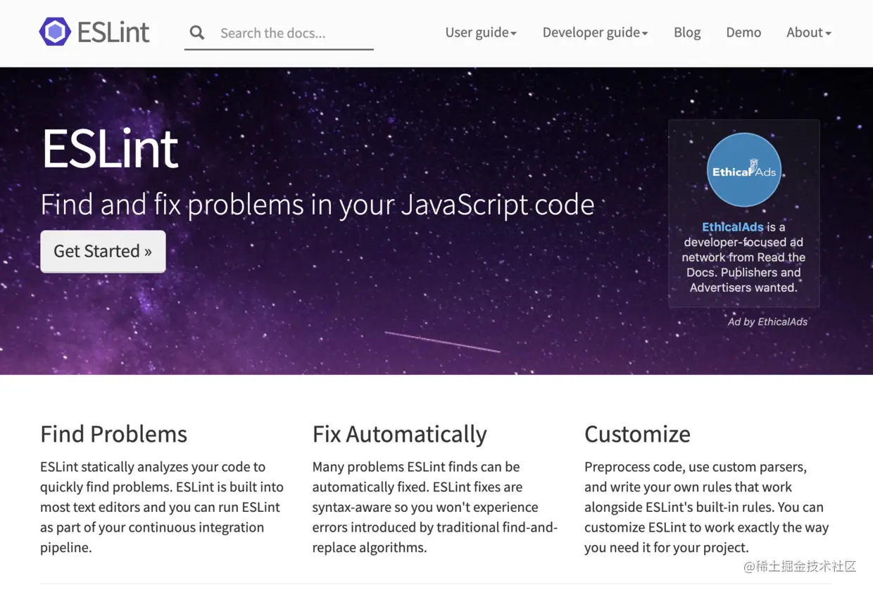Open the About dropdown menu
The height and width of the screenshot is (590, 873).
(809, 32)
